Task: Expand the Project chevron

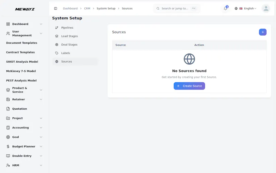Action: (41, 118)
